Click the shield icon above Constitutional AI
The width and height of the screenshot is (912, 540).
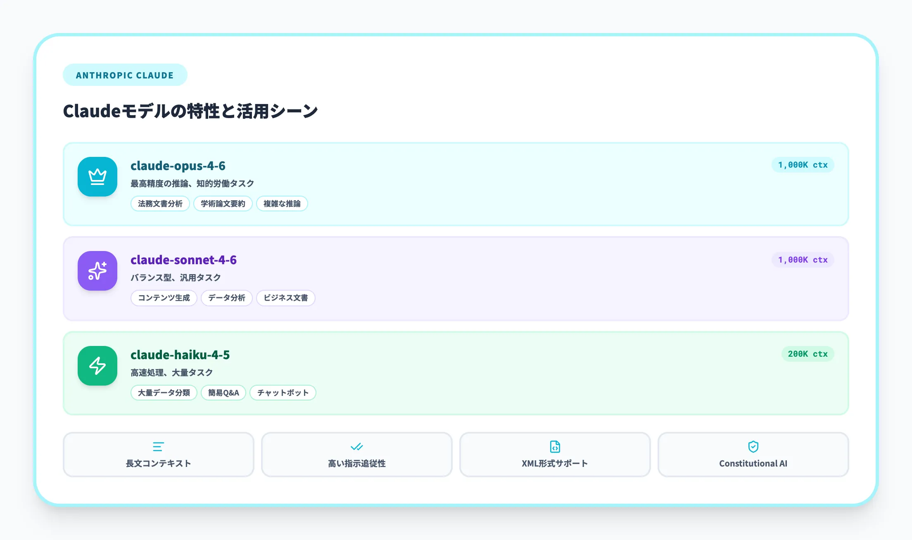click(753, 446)
